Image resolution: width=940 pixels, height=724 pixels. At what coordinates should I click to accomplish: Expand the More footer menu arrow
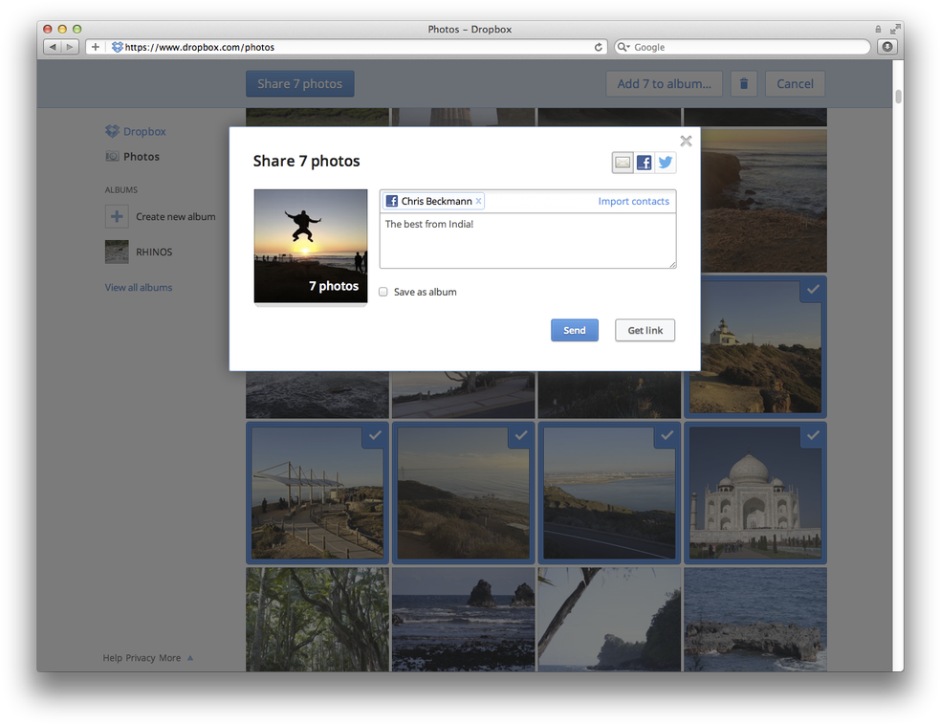pos(190,657)
